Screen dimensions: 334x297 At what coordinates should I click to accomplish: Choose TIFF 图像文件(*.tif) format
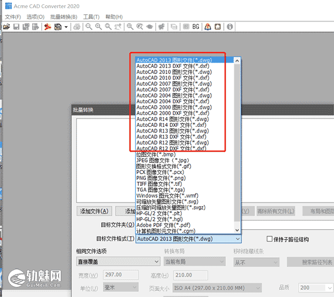(x=184, y=184)
